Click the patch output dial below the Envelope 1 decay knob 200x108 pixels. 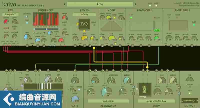(141, 46)
